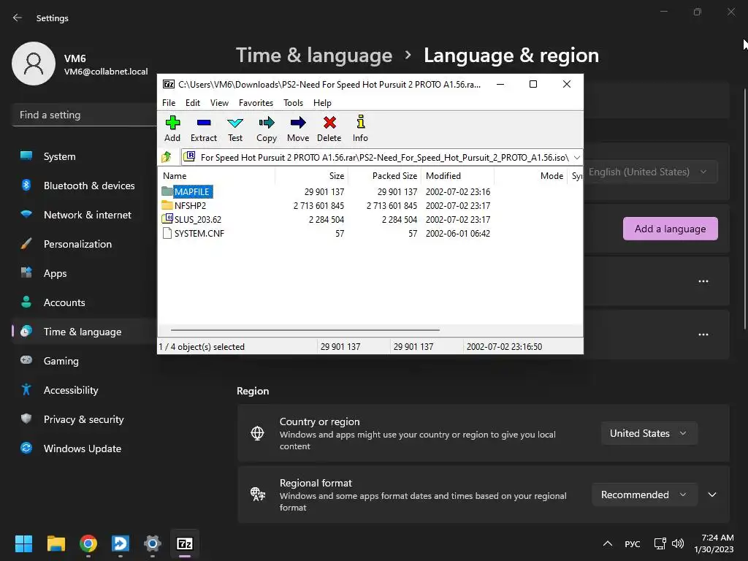
Task: Open Privacy & security settings
Action: click(x=84, y=419)
